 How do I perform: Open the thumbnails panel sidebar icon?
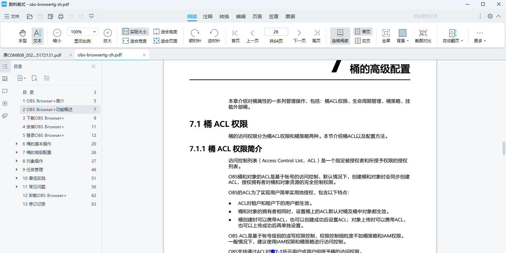[5, 79]
